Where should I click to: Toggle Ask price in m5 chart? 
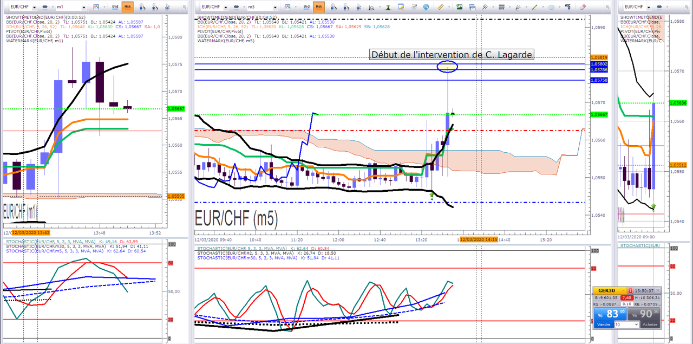(x=319, y=7)
